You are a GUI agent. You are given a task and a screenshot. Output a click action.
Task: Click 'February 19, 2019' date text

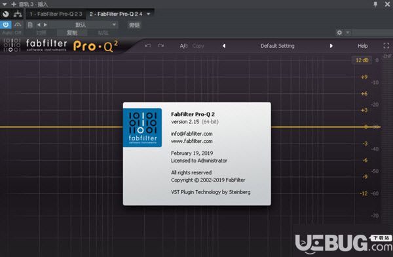[192, 153]
